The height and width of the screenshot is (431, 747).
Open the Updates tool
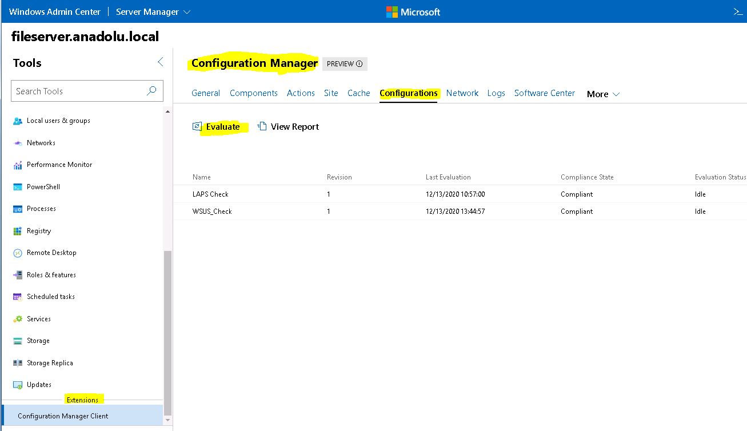(38, 385)
